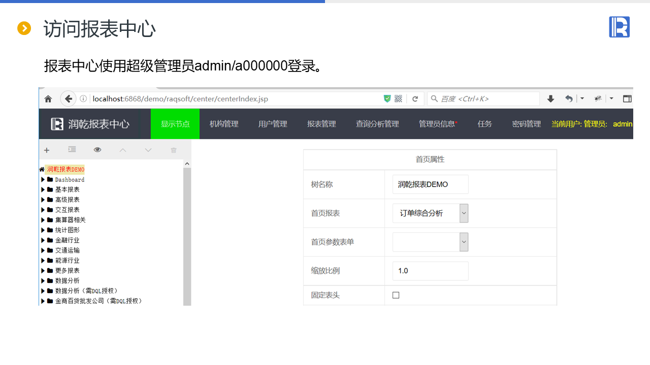This screenshot has width=650, height=365.
Task: Expand the 交通运输 tree node
Action: click(x=43, y=250)
